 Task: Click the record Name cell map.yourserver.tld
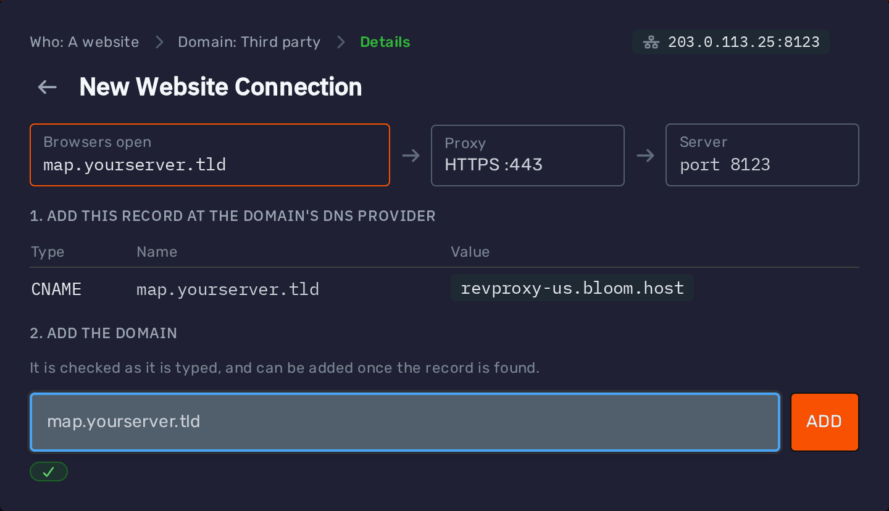click(228, 289)
